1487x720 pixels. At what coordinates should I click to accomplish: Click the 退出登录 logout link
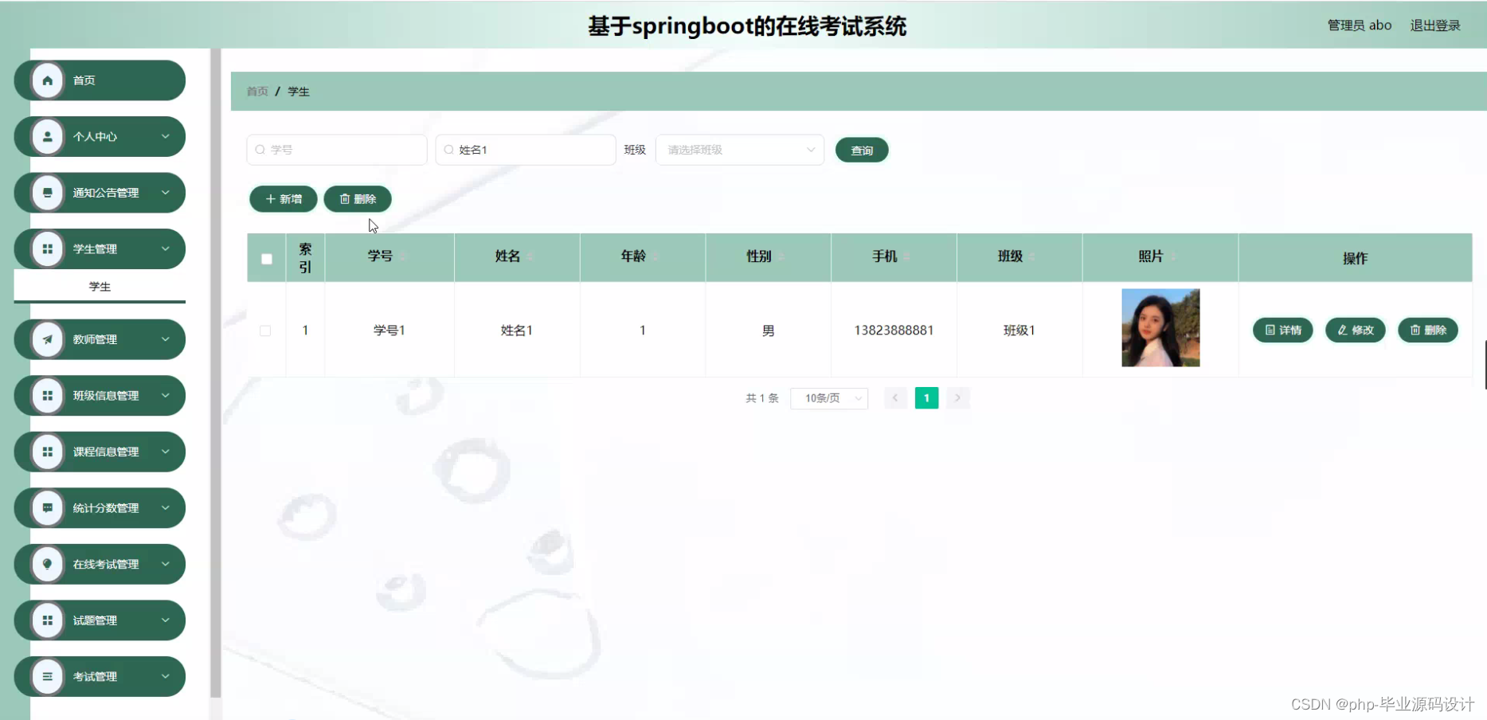pos(1435,25)
